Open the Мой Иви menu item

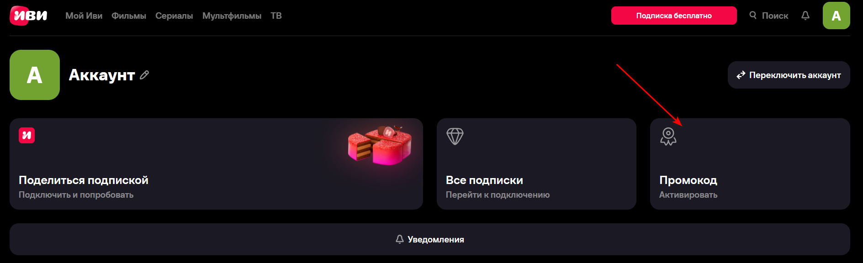pyautogui.click(x=84, y=16)
